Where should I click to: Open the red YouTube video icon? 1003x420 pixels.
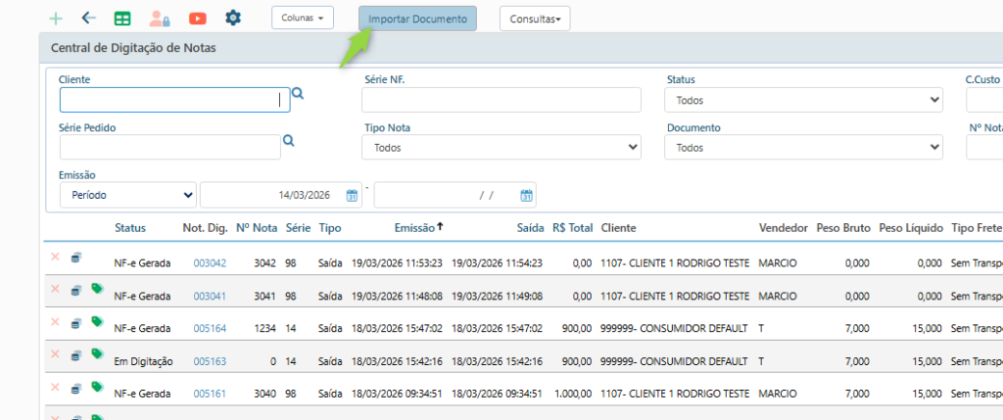[197, 19]
